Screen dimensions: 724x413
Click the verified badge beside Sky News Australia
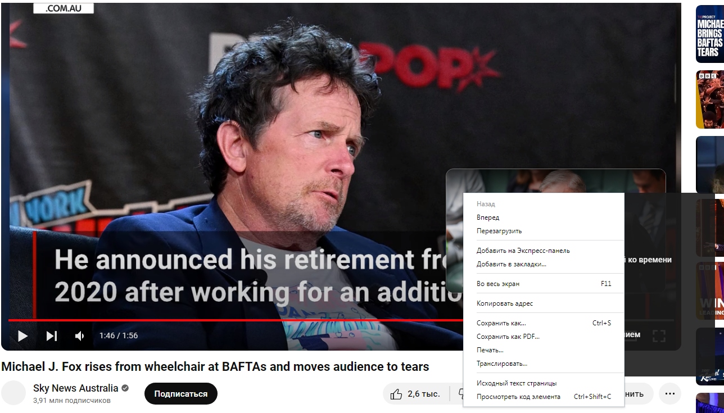point(125,388)
